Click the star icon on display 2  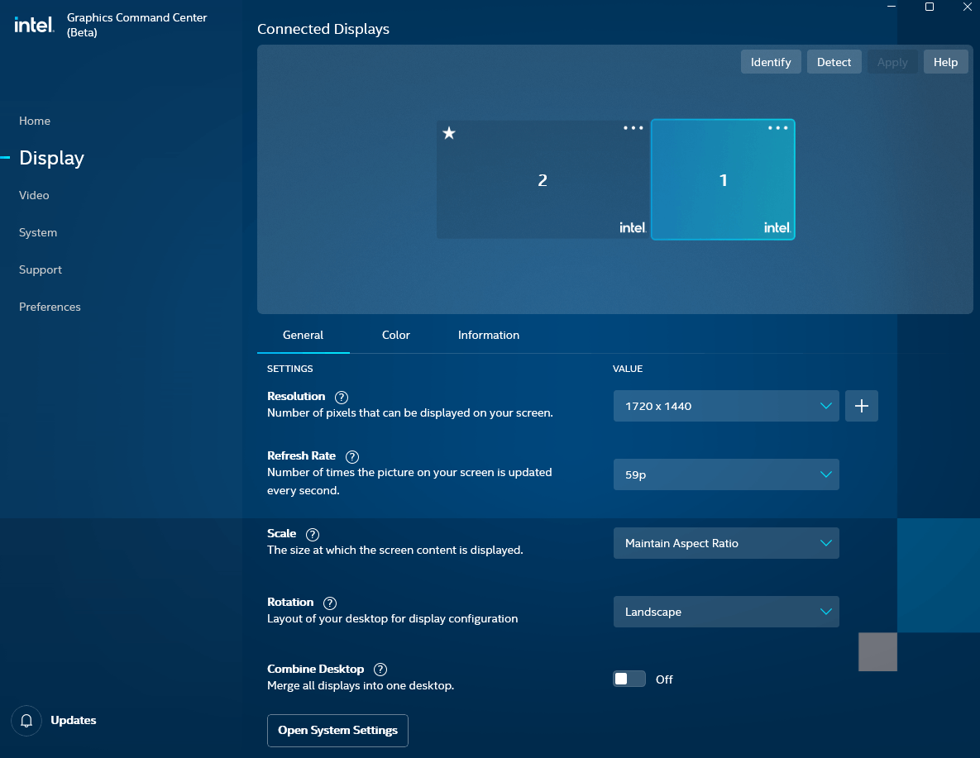[449, 133]
